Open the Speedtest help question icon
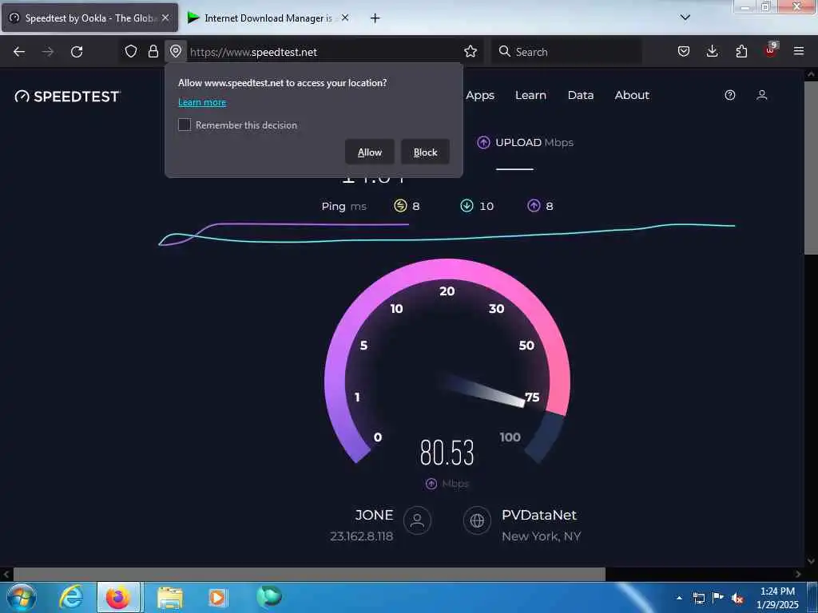The width and height of the screenshot is (818, 613). point(730,95)
